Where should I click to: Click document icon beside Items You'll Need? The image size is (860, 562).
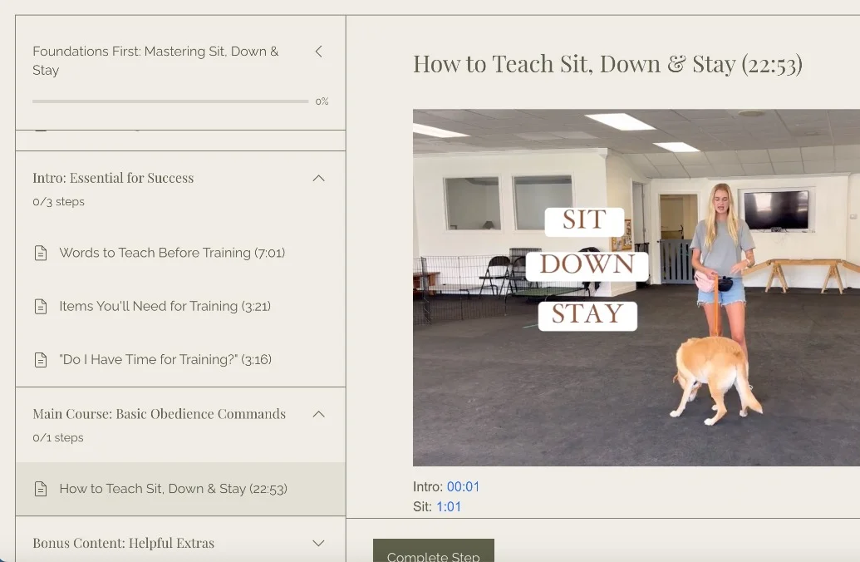[x=40, y=307]
